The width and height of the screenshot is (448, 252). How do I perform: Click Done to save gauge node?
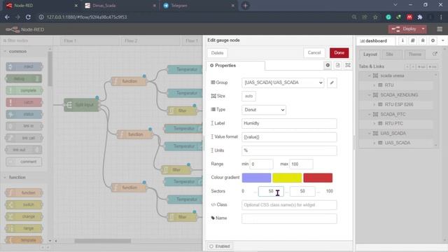(339, 53)
